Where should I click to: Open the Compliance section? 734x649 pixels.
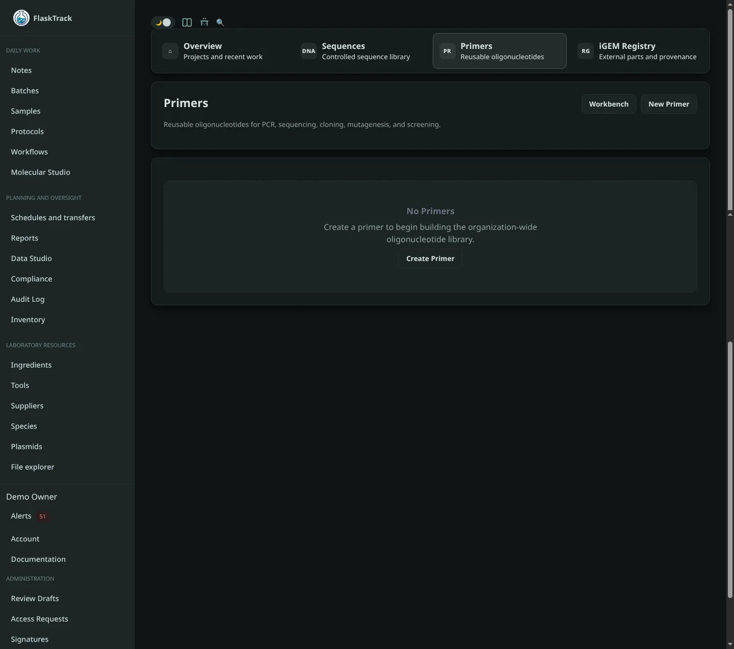67,279
